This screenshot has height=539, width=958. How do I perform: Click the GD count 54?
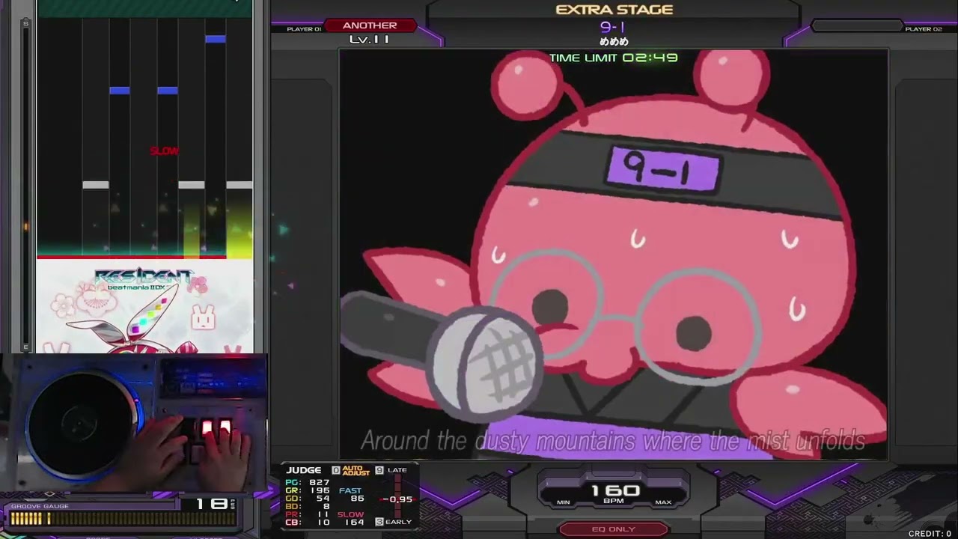(x=323, y=499)
